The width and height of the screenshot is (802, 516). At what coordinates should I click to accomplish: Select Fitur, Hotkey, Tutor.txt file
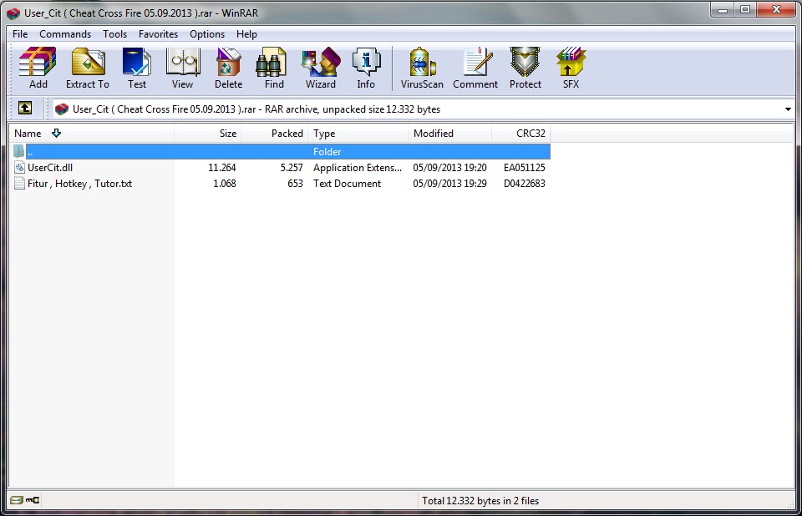pyautogui.click(x=80, y=183)
